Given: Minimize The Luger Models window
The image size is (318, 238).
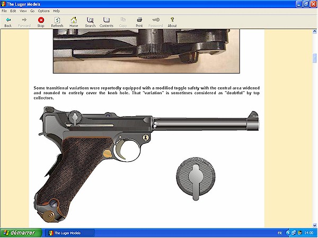Looking at the screenshot, I should (299, 4).
